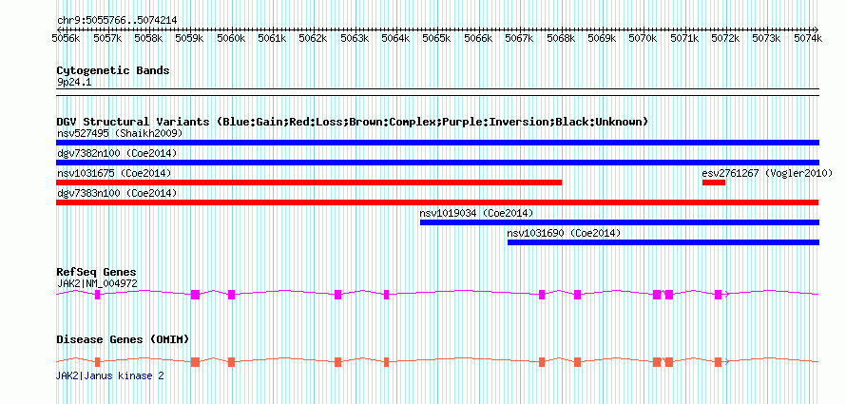Click the magenta JAK2 exon between 5062k and 5063k
Image resolution: width=846 pixels, height=404 pixels.
338,295
